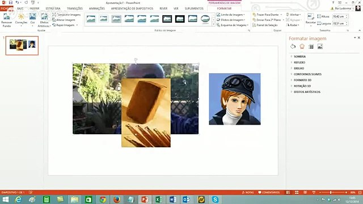Open the BASE (home) ribbon tab
Image resolution: width=363 pixels, height=204 pixels.
point(20,8)
